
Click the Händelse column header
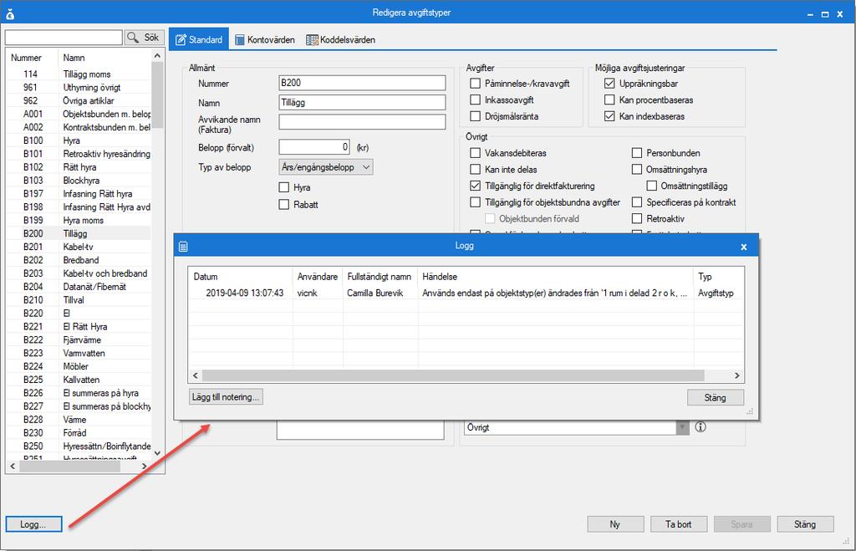[556, 277]
